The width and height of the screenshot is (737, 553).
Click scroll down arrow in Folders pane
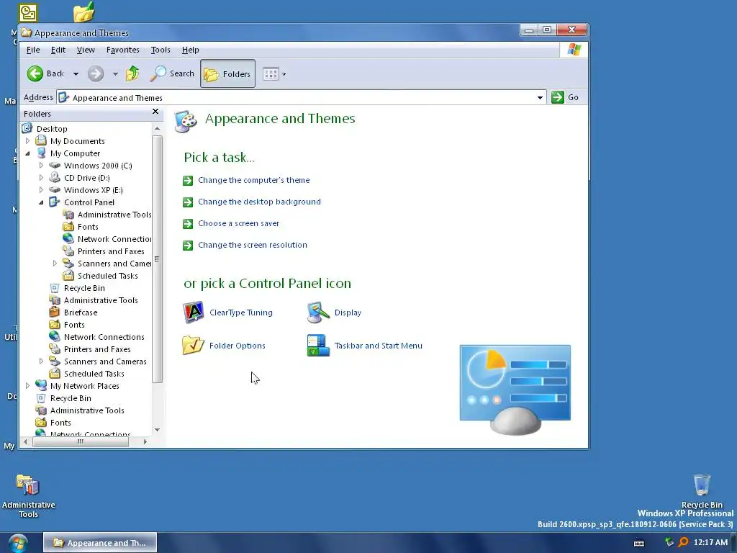tap(157, 430)
